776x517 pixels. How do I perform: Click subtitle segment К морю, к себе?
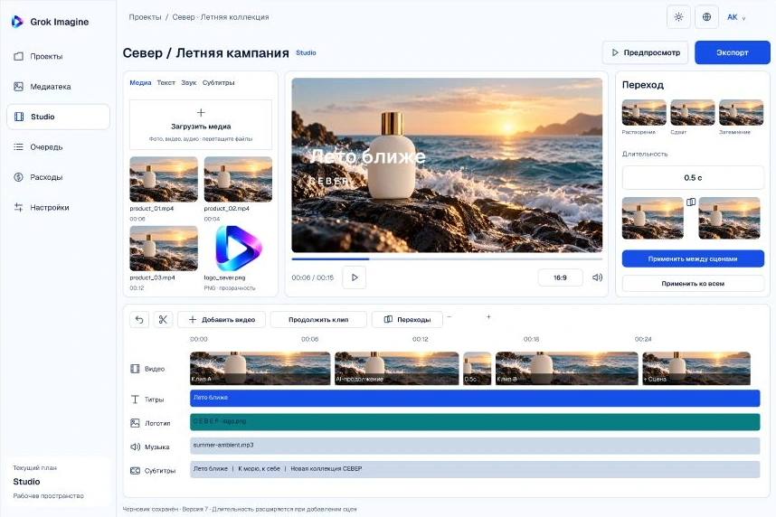[x=259, y=468]
